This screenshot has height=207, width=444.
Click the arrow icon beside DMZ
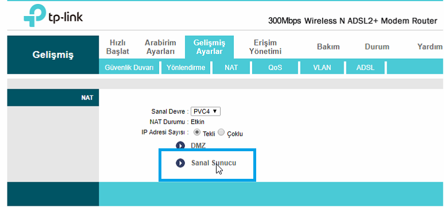pos(180,145)
